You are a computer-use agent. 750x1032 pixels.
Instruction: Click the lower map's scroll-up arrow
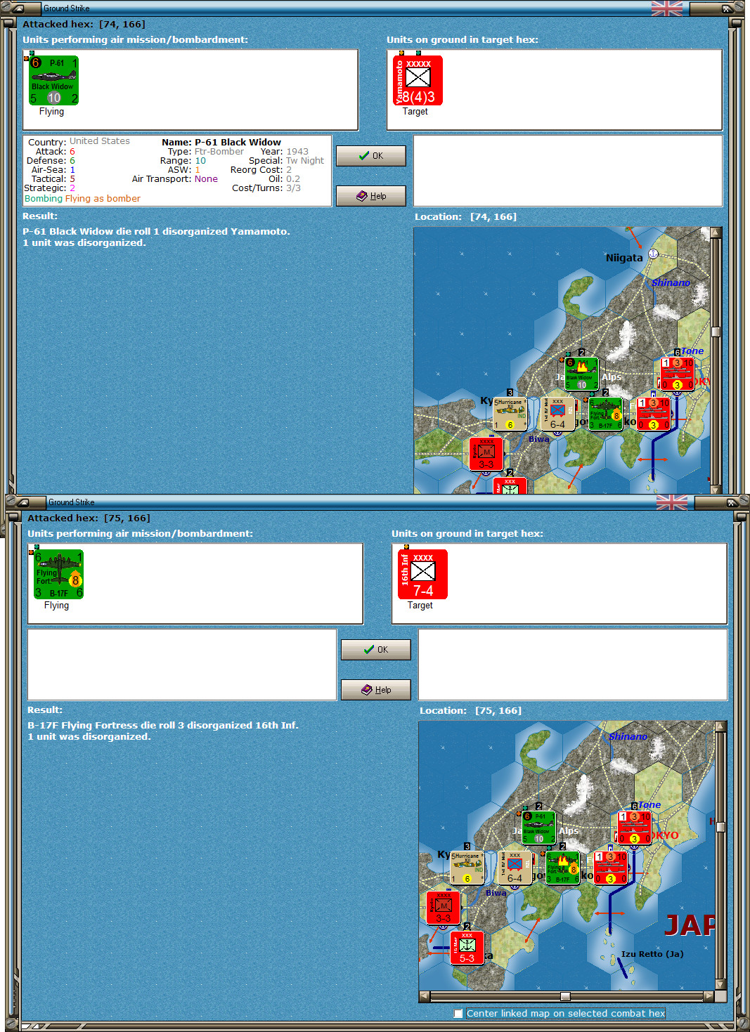pyautogui.click(x=720, y=726)
